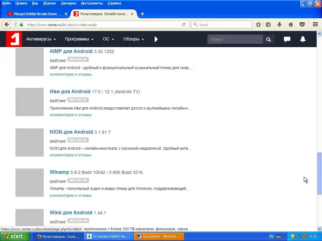Click scrollbar up arrow button
322x241 pixels.
(319, 33)
